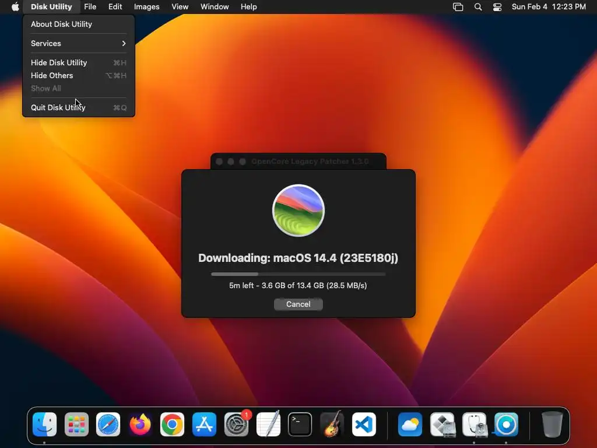Open the Apple menu
597x448 pixels.
(x=15, y=6)
